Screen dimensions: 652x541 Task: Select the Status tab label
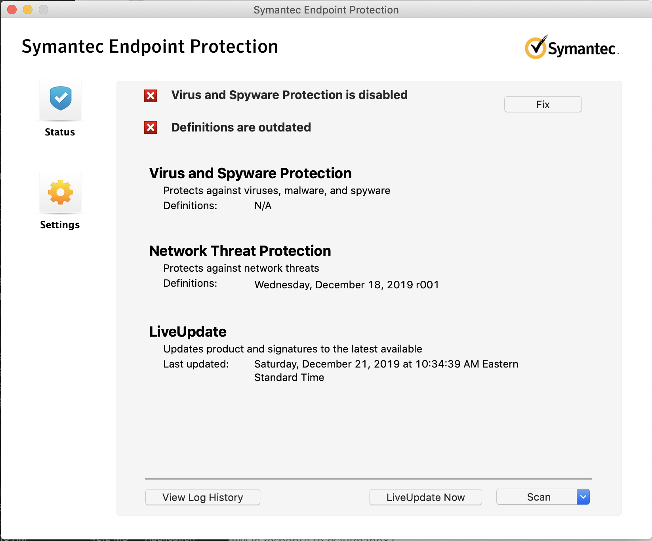[x=60, y=132]
